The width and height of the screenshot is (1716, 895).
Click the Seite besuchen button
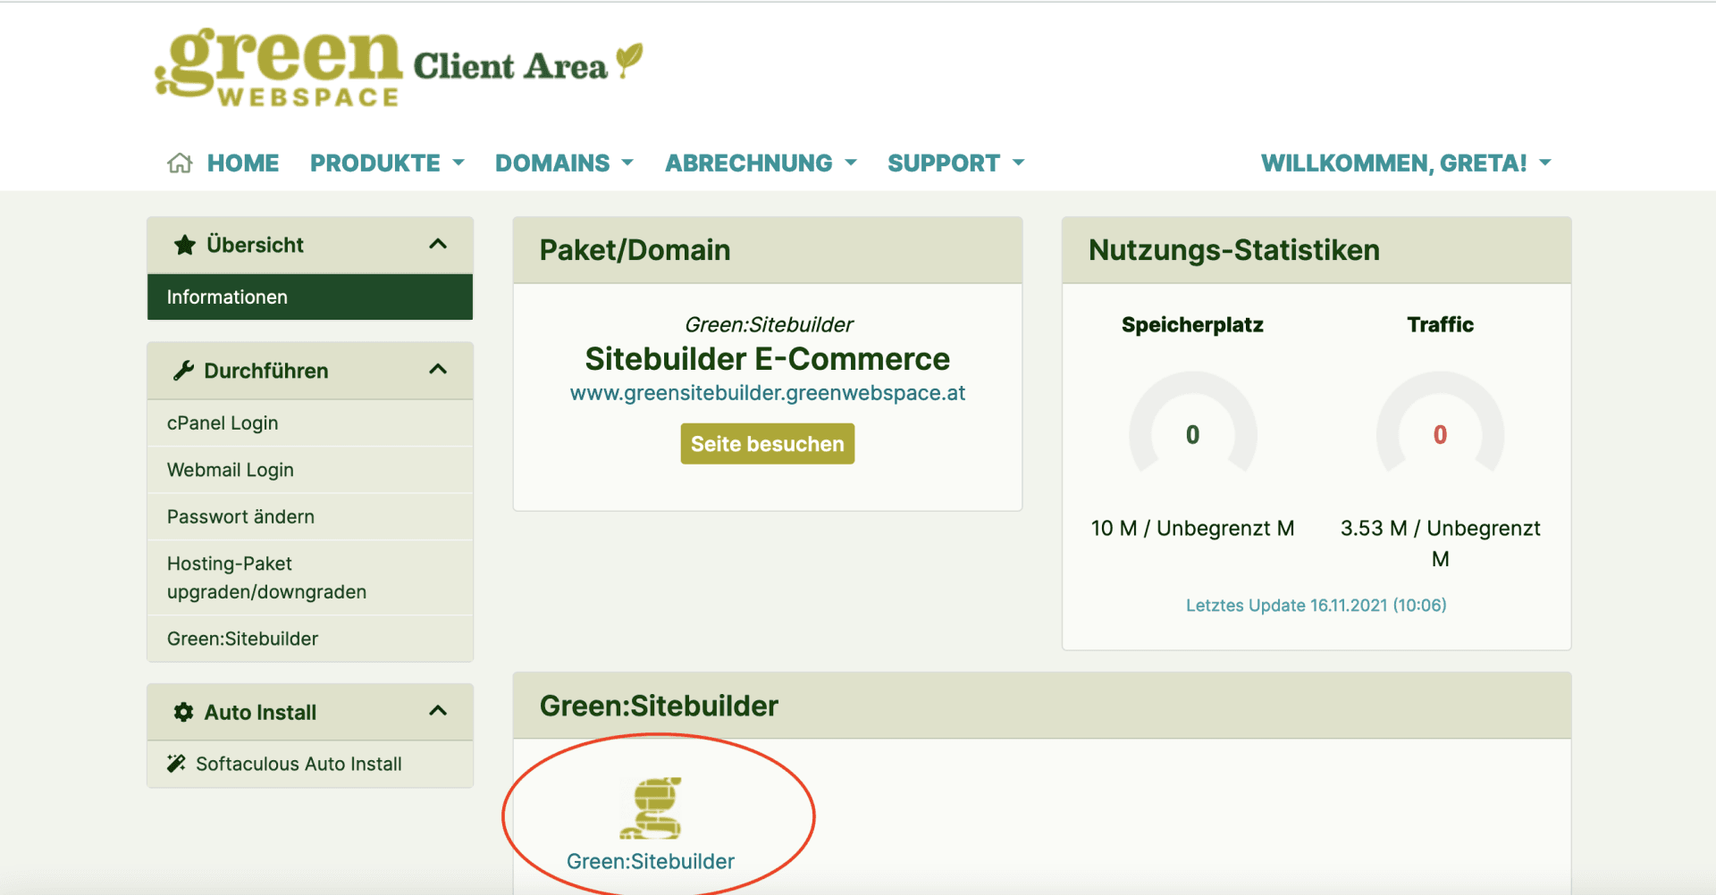coord(768,444)
